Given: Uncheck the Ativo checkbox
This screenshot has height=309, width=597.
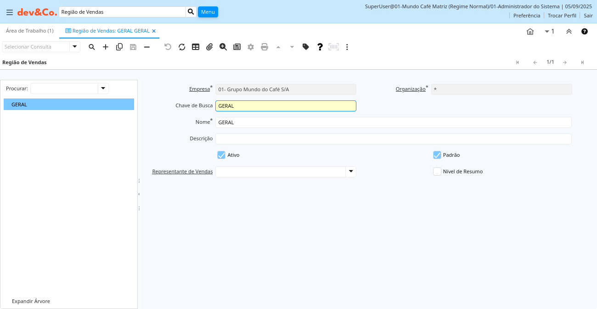Looking at the screenshot, I should tap(221, 155).
